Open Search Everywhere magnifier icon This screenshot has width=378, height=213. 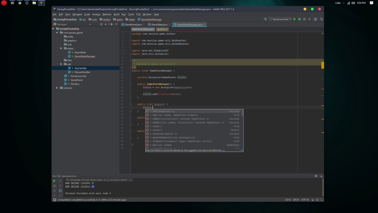point(321,19)
